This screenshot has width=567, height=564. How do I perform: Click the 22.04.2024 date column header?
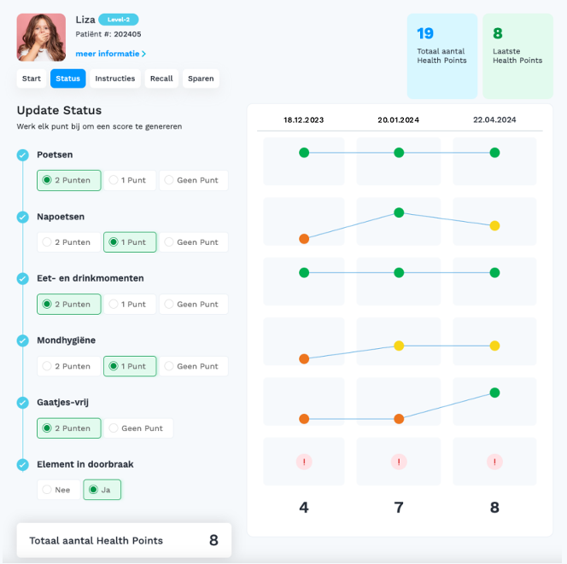(x=494, y=120)
